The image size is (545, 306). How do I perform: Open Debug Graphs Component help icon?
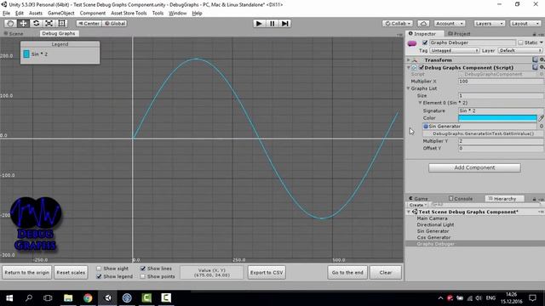tap(535, 67)
